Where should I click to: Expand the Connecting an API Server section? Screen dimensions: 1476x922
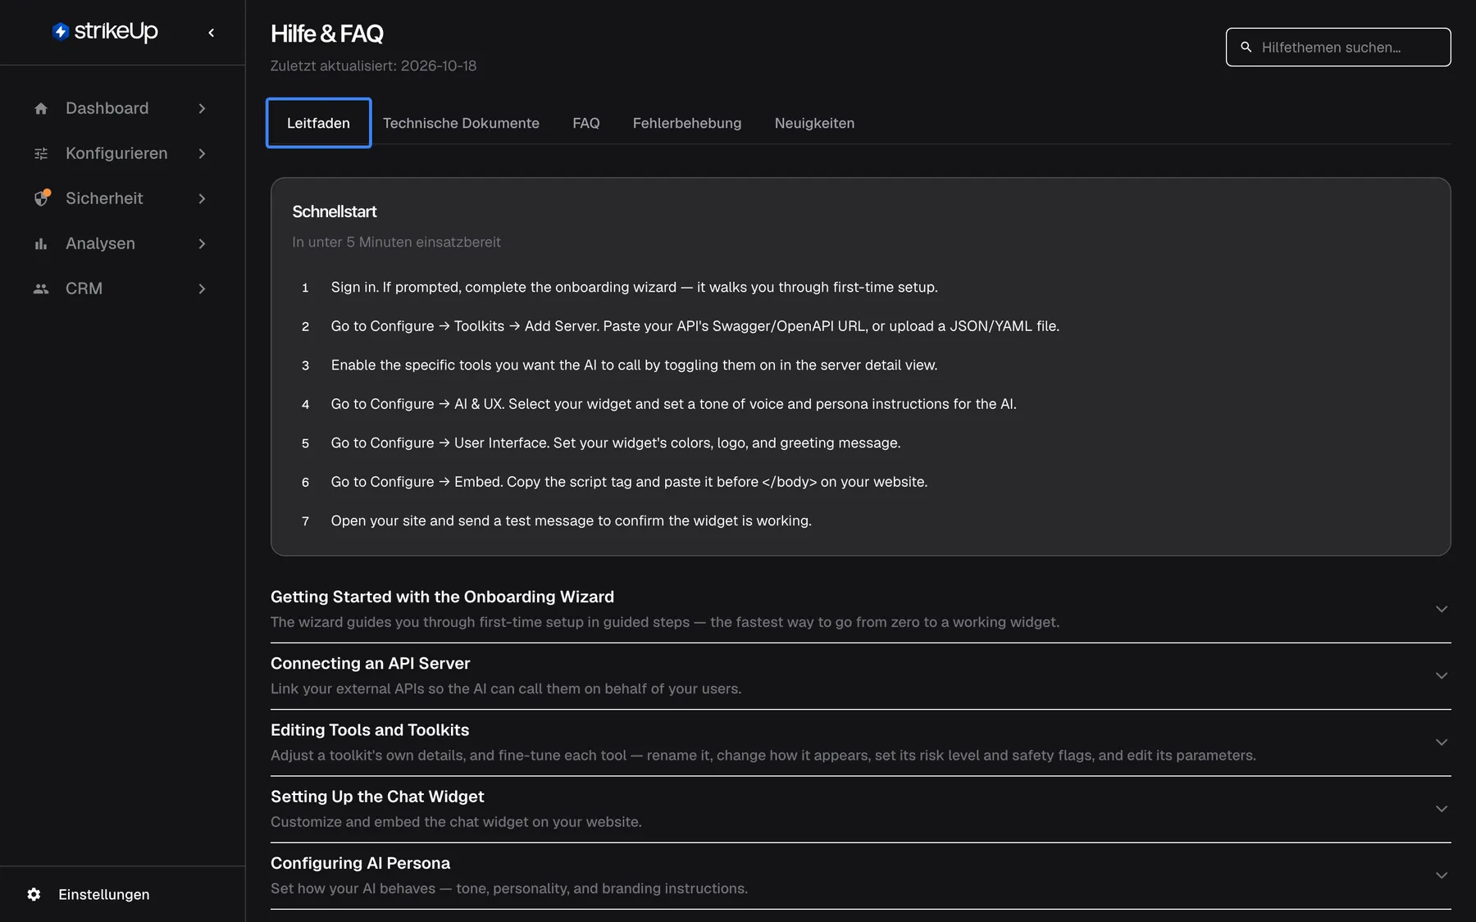(861, 676)
